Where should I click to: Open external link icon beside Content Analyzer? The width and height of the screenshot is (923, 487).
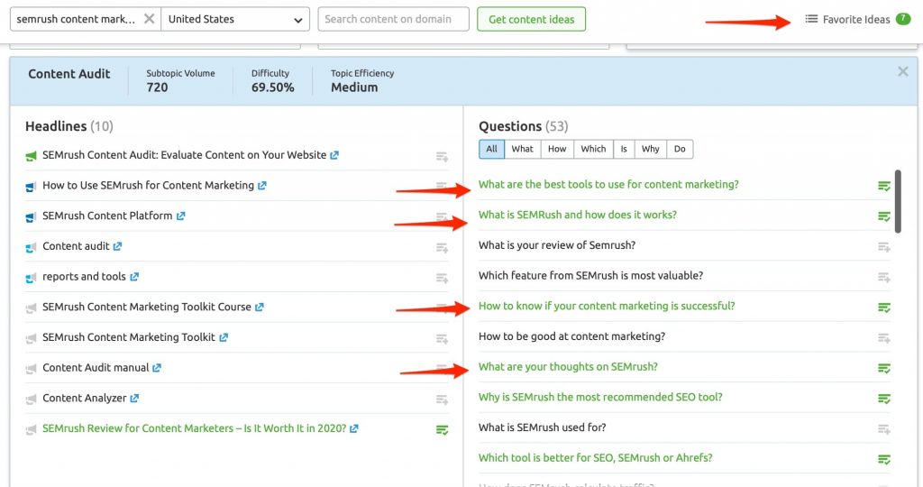click(x=134, y=399)
